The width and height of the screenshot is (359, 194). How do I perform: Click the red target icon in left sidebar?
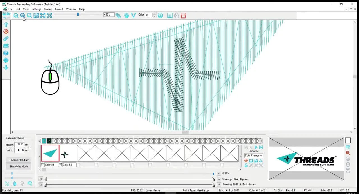[x=6, y=31]
